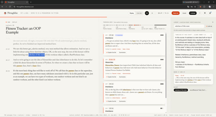Viewport: 216px width, 117px height.
Task: Click the meaning tag on the first card
Action: click(x=119, y=35)
